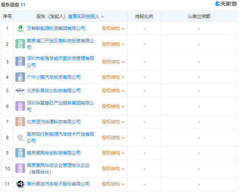Click the 持股比例 column header
The image size is (239, 192).
pyautogui.click(x=144, y=16)
